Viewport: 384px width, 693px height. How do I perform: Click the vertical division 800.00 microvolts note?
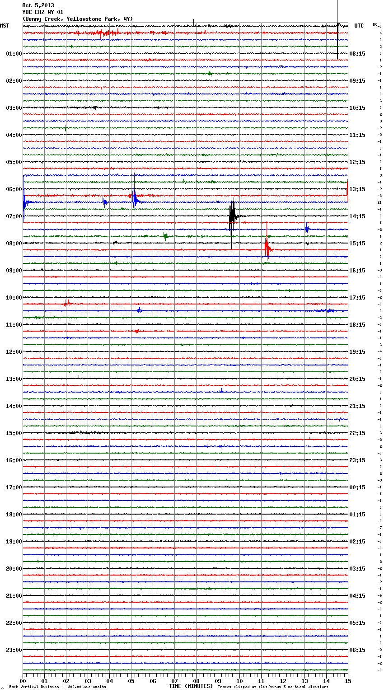57,687
